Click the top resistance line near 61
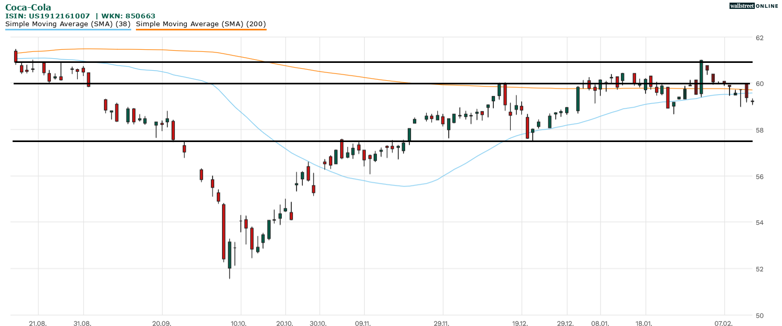 (x=367, y=62)
